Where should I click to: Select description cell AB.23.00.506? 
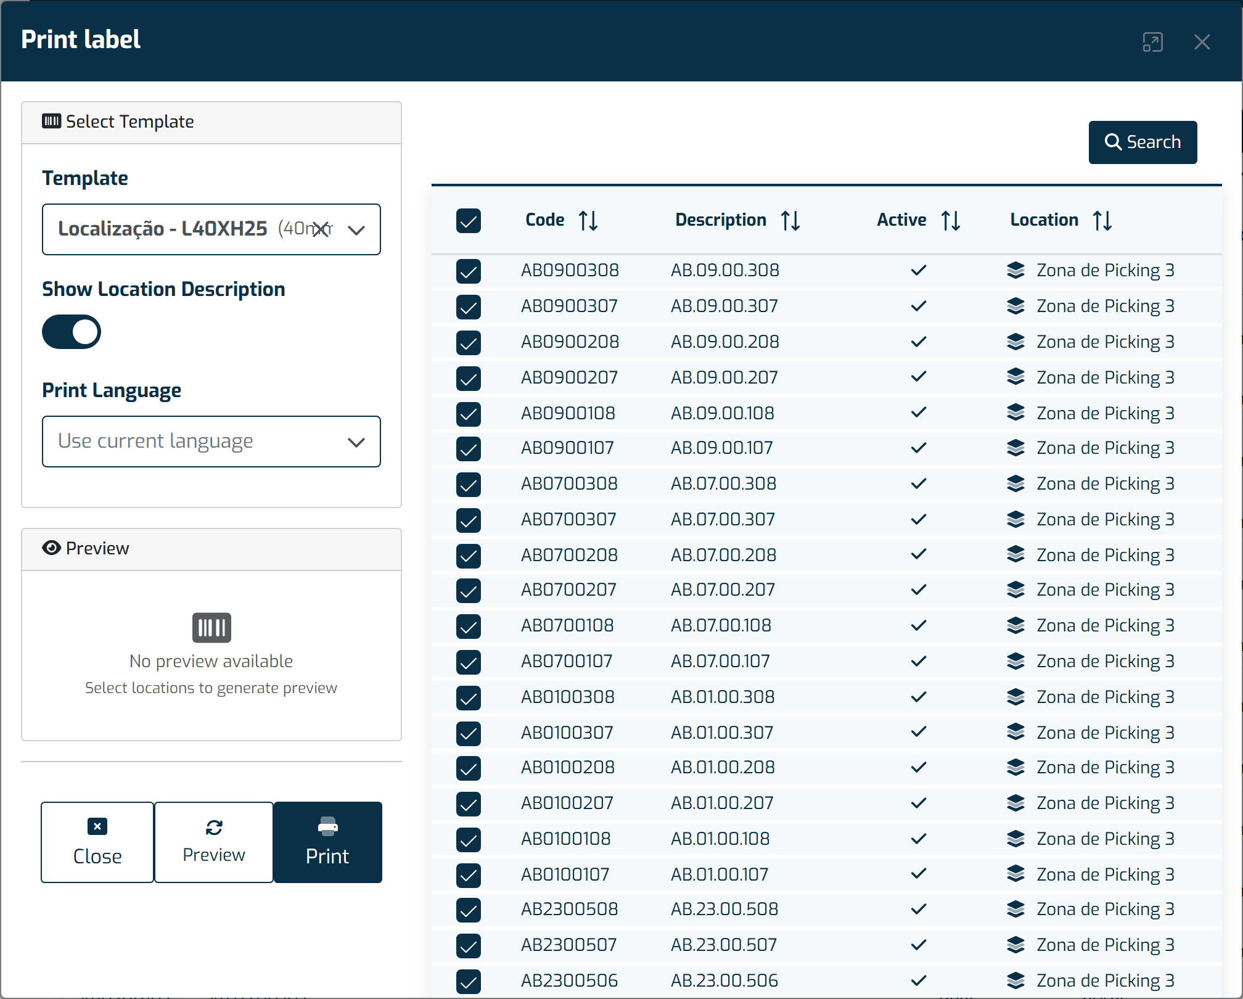pyautogui.click(x=724, y=980)
